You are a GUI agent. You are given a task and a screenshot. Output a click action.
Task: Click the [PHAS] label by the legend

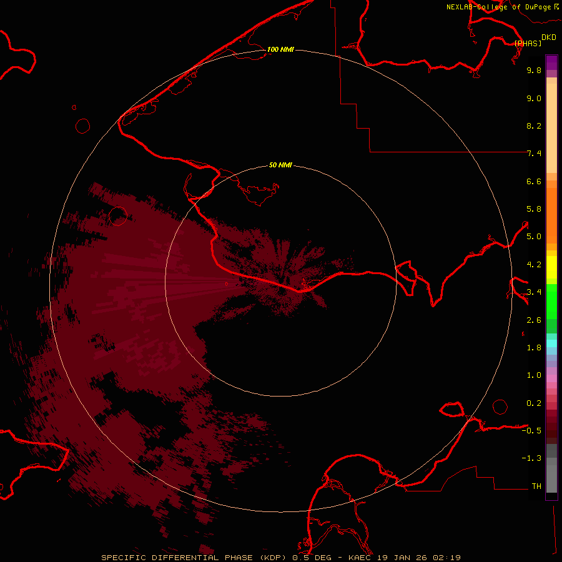click(x=528, y=43)
